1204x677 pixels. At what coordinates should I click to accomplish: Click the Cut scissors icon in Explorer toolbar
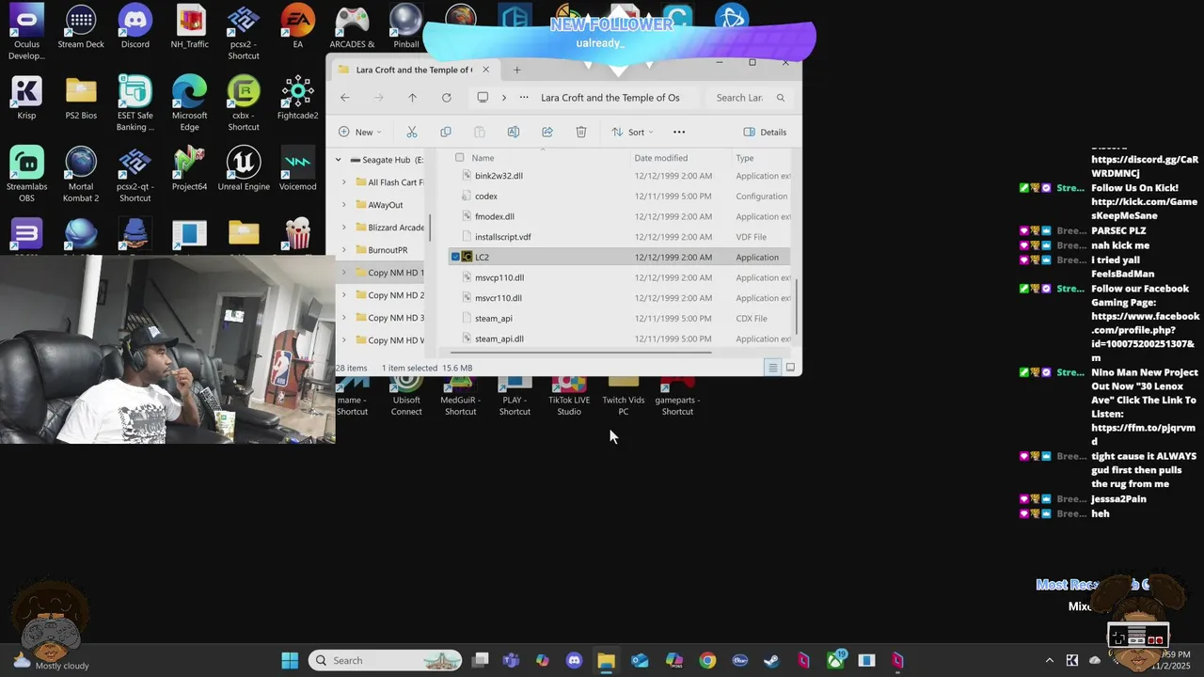[x=411, y=132]
